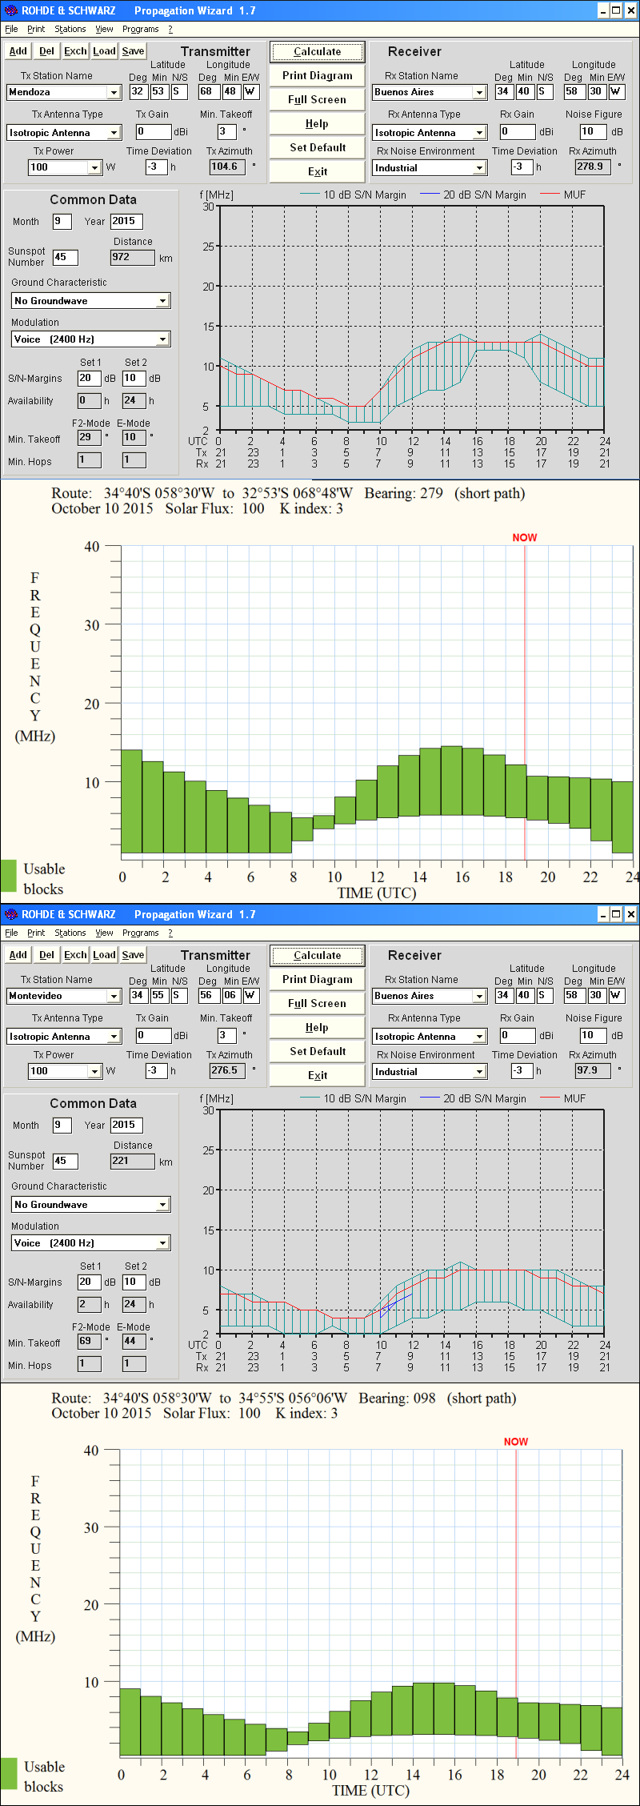
Task: Click Load button in the Montevideo window
Action: 105,955
